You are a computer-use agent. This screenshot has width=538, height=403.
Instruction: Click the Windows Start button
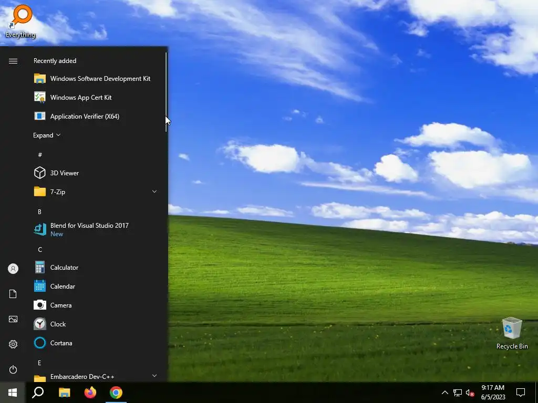pyautogui.click(x=13, y=393)
